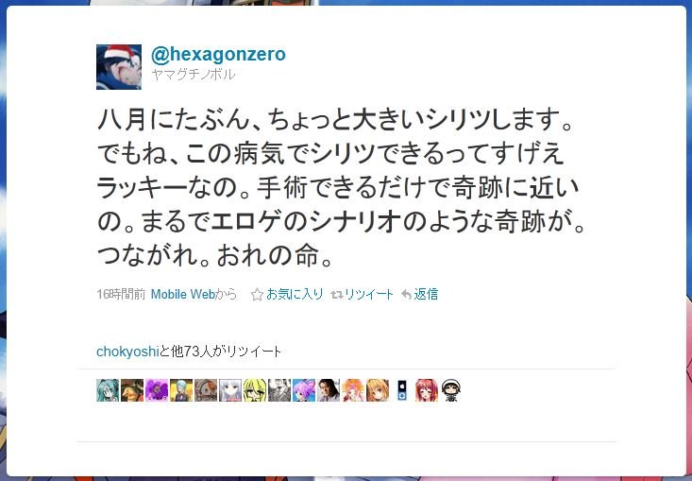
Task: Open the first teal-haired retweeter avatar
Action: (108, 390)
